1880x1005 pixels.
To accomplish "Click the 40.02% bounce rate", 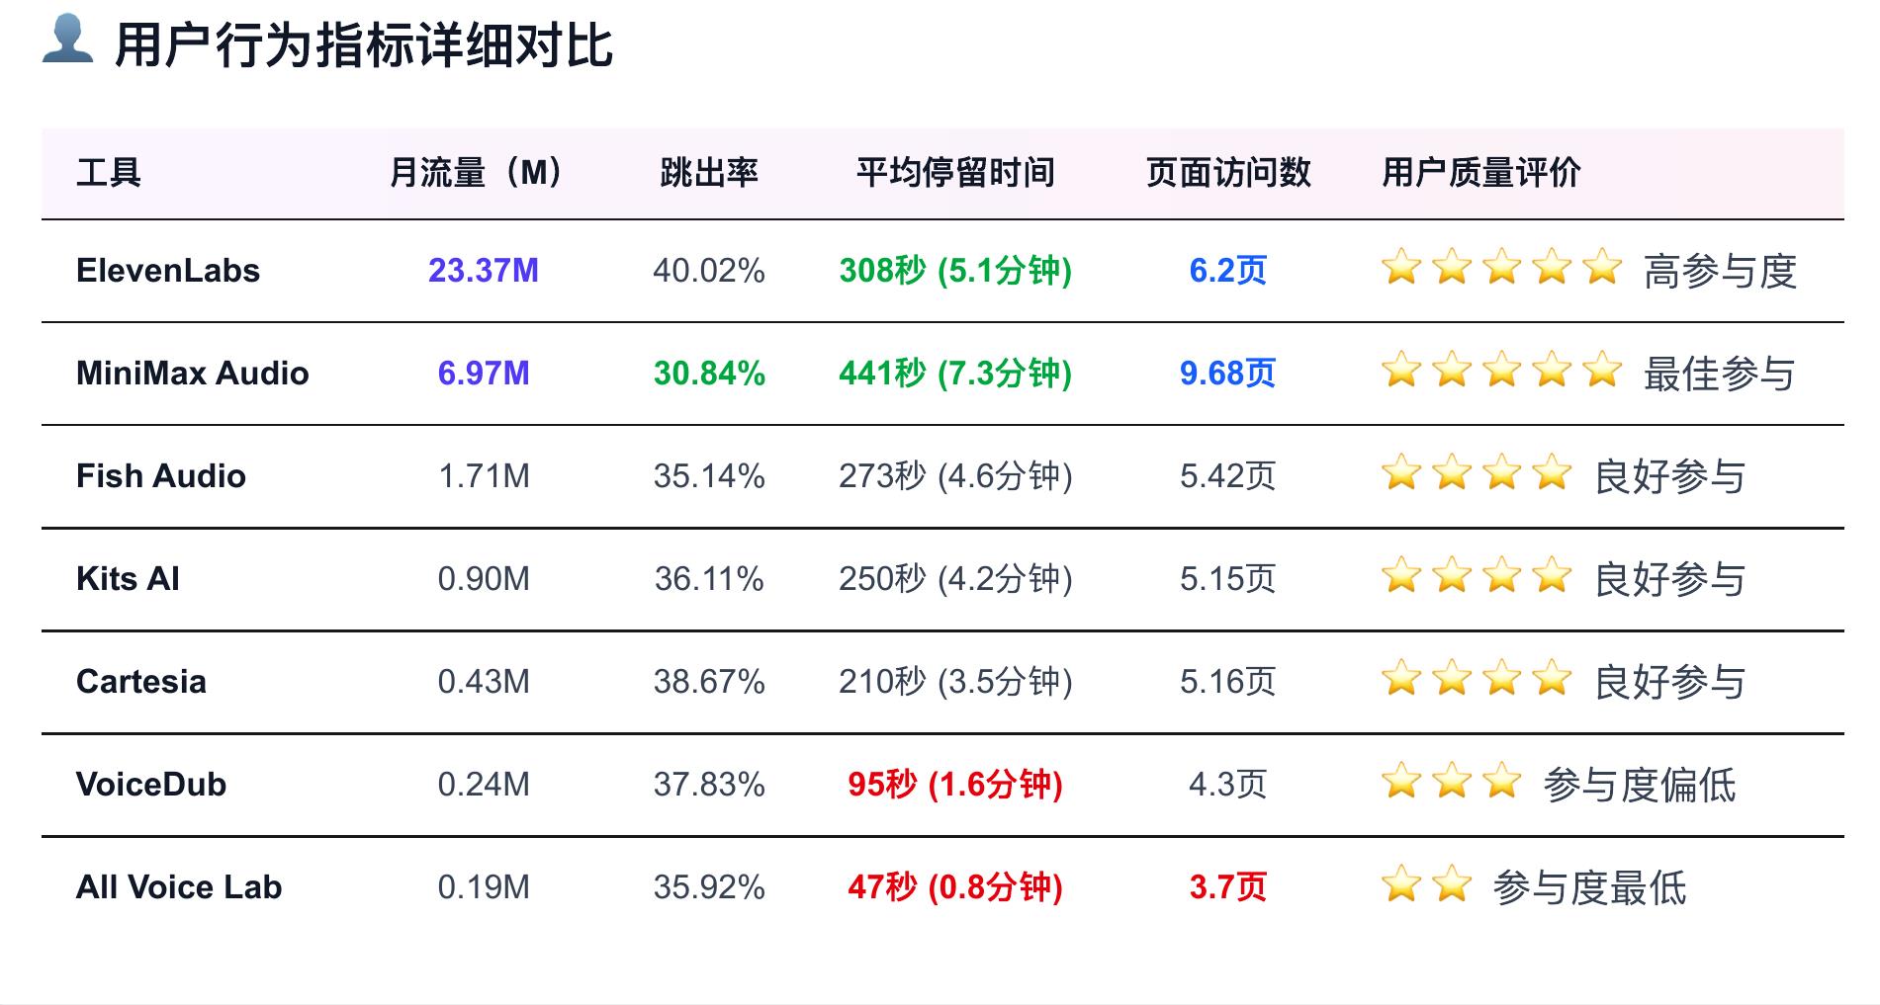I will [709, 271].
